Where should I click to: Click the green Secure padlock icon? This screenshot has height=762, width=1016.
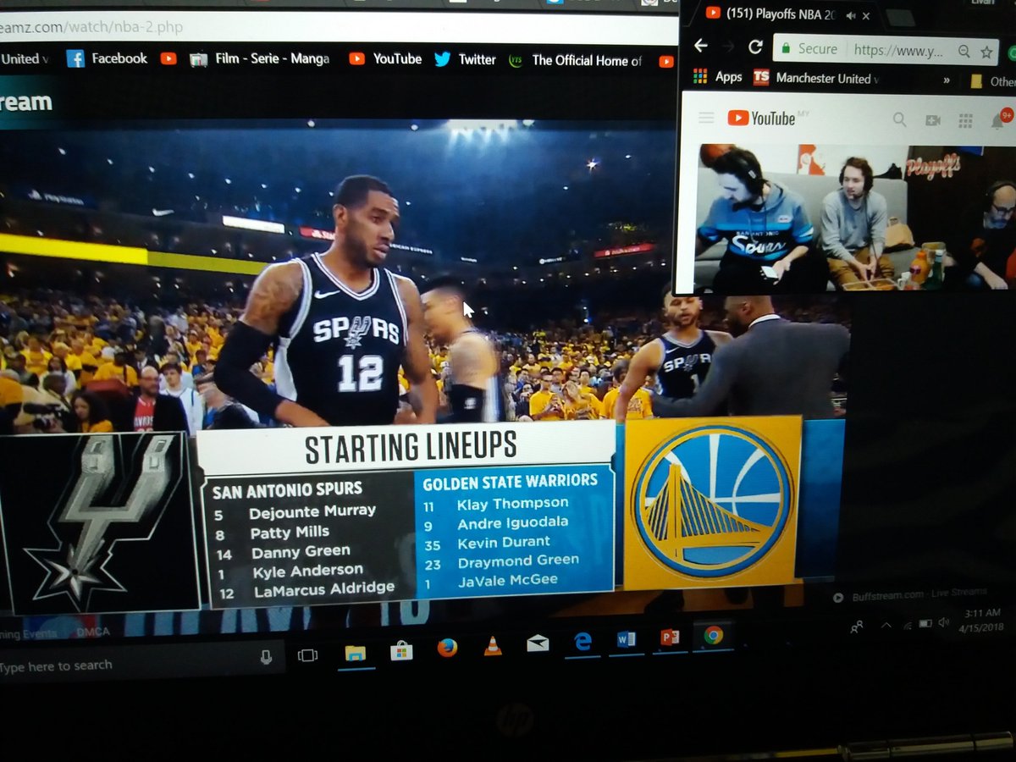click(x=787, y=49)
